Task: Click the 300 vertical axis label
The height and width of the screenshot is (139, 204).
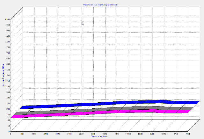Action: (8, 98)
